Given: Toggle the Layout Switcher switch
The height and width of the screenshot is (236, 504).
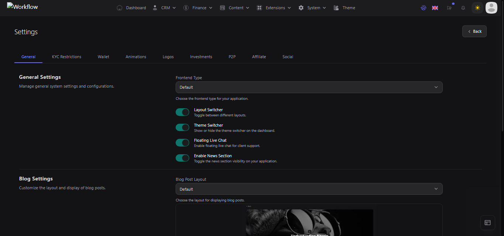Looking at the screenshot, I should click(182, 112).
